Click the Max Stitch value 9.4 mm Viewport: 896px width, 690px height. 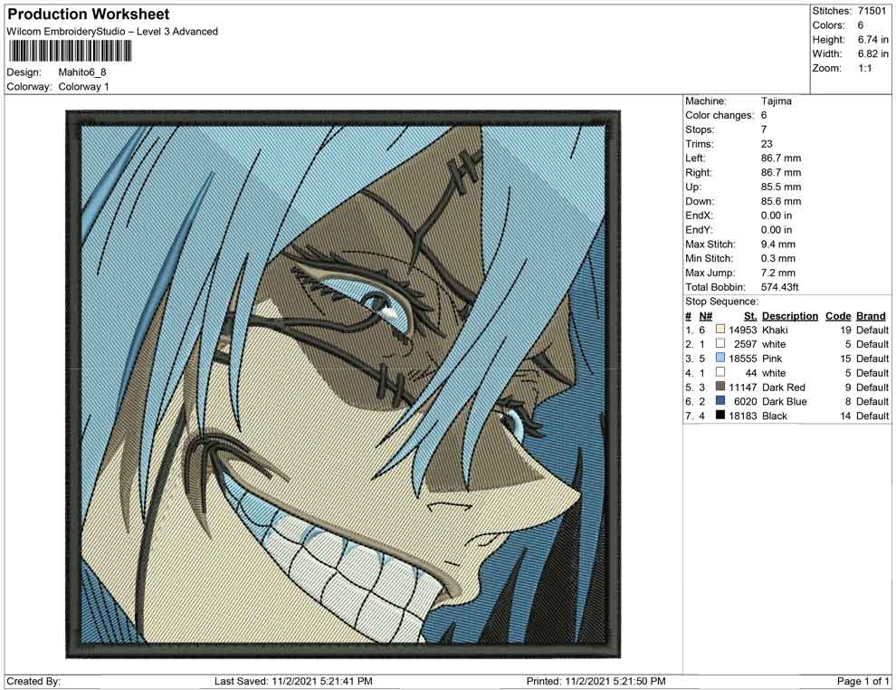coord(777,244)
